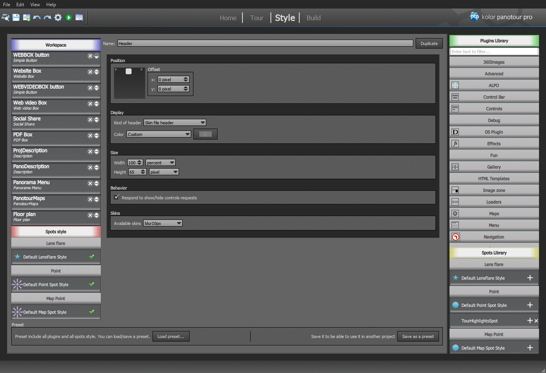Add panorama images with the add-image icon
Screen dimensions: 546x373
coord(26,17)
